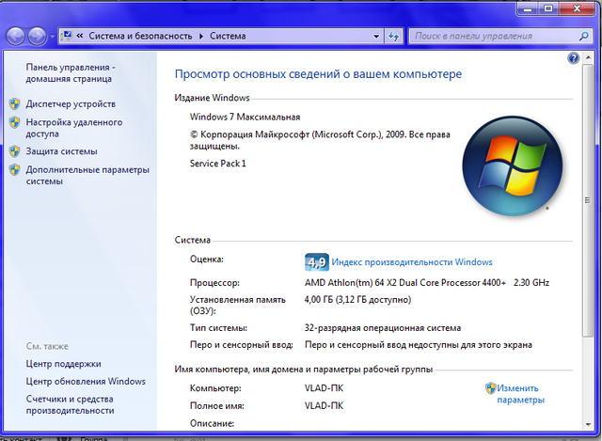Select the Система breadcrumb item
This screenshot has width=602, height=441.
[228, 36]
